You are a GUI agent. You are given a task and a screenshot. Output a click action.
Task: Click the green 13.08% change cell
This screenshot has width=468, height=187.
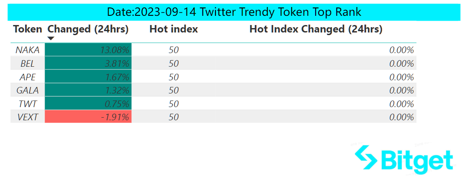pyautogui.click(x=88, y=50)
